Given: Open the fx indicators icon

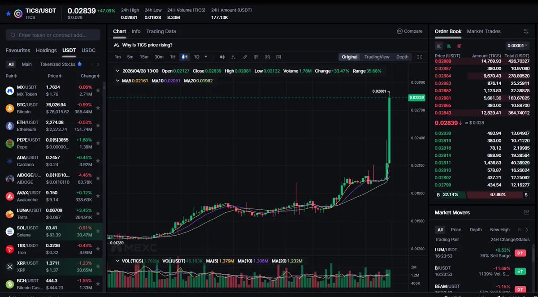Looking at the screenshot, I should [233, 57].
